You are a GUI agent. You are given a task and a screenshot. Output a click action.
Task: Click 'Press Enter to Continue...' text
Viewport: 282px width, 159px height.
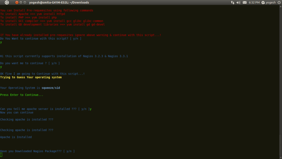[x=22, y=95]
